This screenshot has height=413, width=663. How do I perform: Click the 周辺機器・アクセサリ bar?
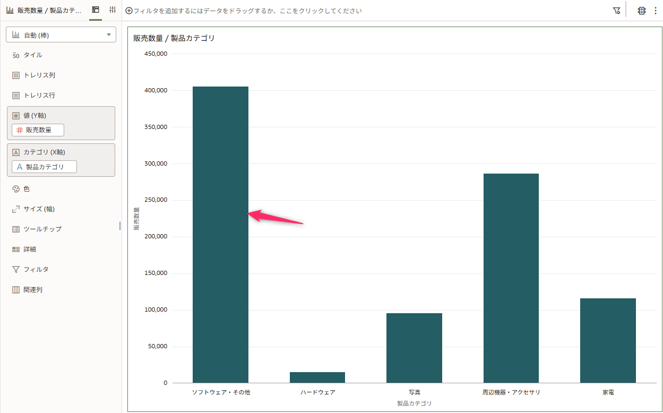(x=511, y=278)
